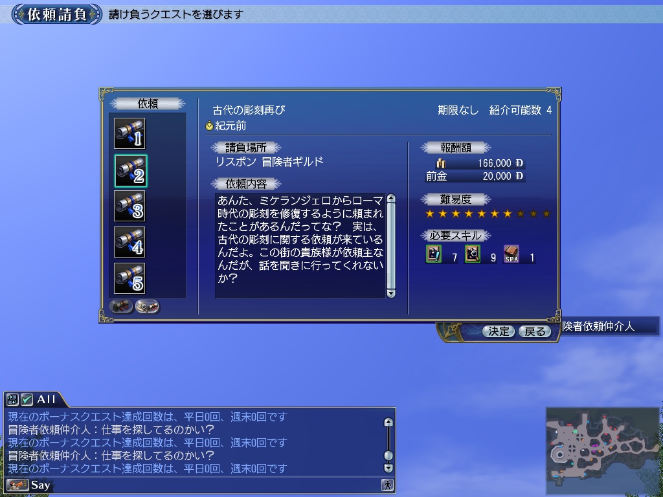Image resolution: width=663 pixels, height=497 pixels.
Task: Click the SPA language skill book icon
Action: (511, 254)
